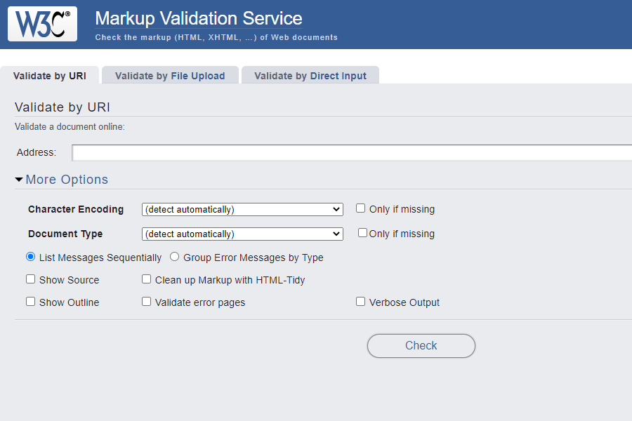632x421 pixels.
Task: Click the Address input field
Action: [351, 153]
